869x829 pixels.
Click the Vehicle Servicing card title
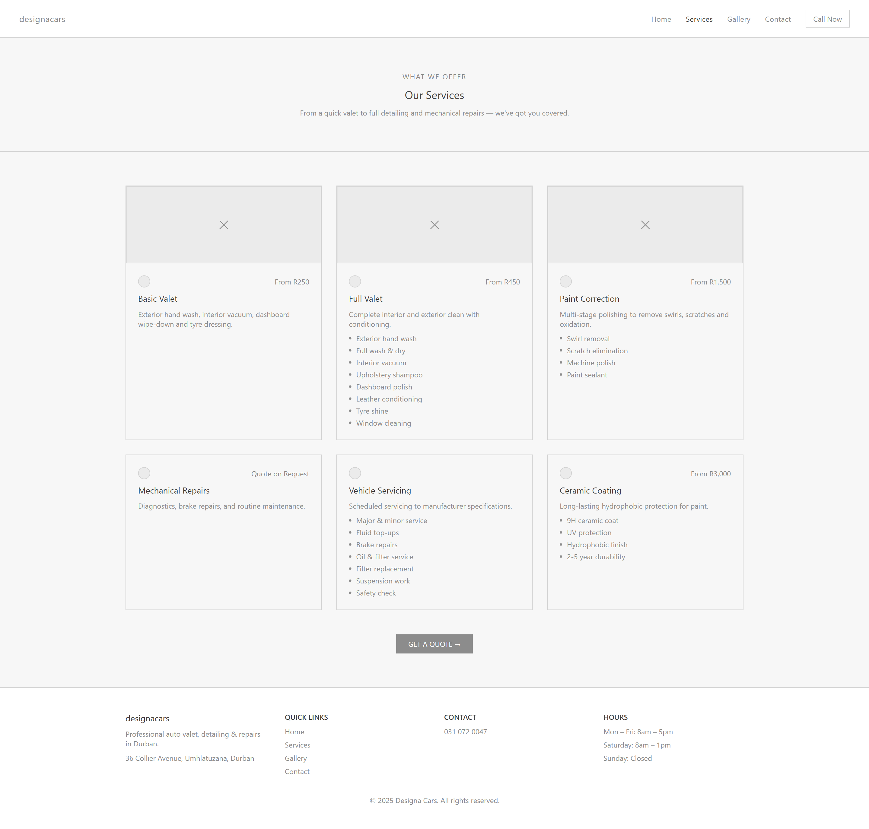click(380, 491)
